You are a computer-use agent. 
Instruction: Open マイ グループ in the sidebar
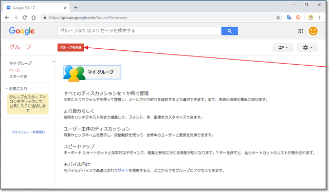21,63
